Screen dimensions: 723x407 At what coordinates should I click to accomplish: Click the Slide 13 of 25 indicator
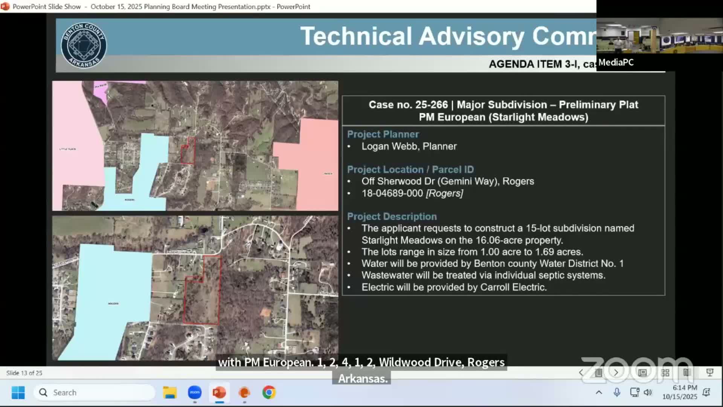[x=24, y=373]
